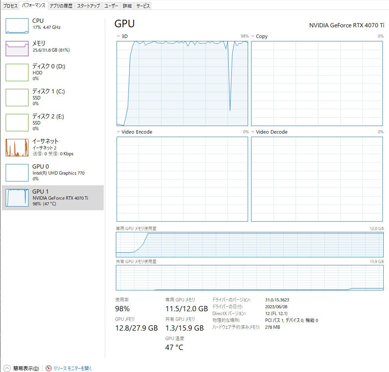Open the 3D engine graph dropdown
Viewport: 389px width, 372px height.
click(x=118, y=36)
